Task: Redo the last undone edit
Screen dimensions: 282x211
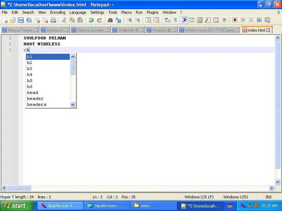Action: pyautogui.click(x=99, y=20)
